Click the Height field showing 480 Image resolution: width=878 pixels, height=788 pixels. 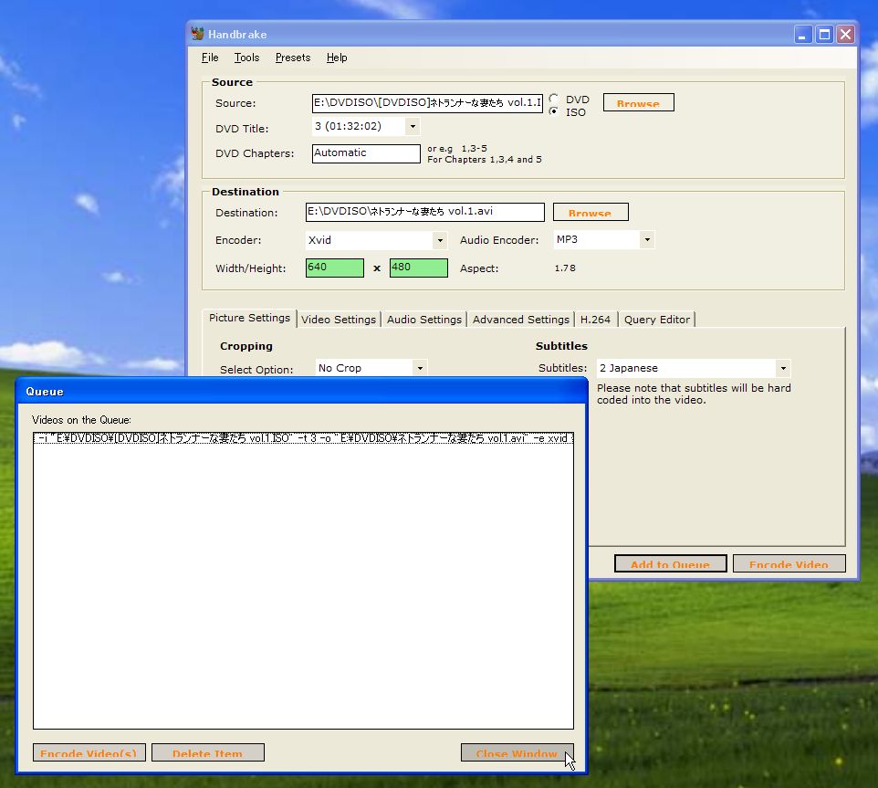click(419, 268)
